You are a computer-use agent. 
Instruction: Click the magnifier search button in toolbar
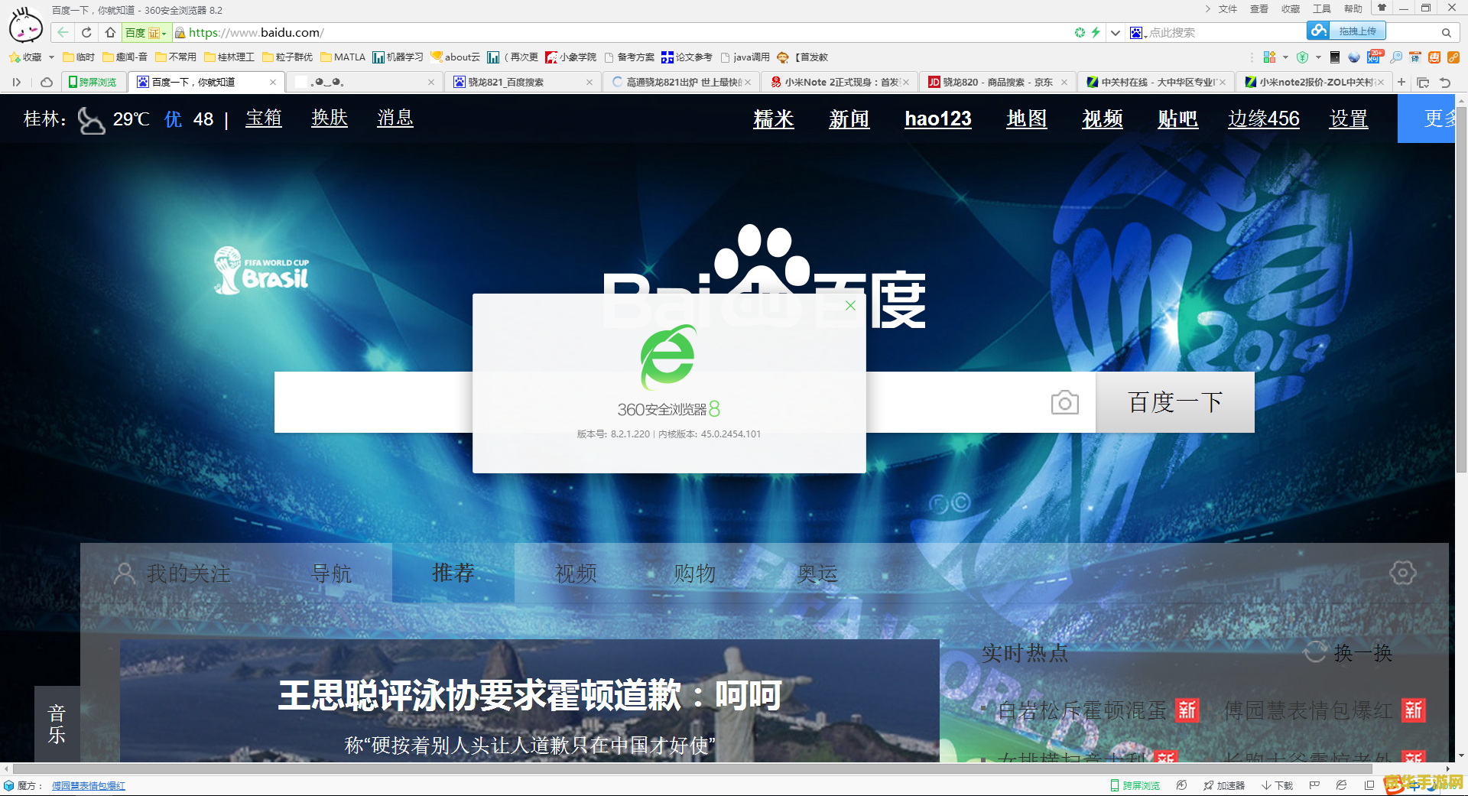click(x=1446, y=33)
